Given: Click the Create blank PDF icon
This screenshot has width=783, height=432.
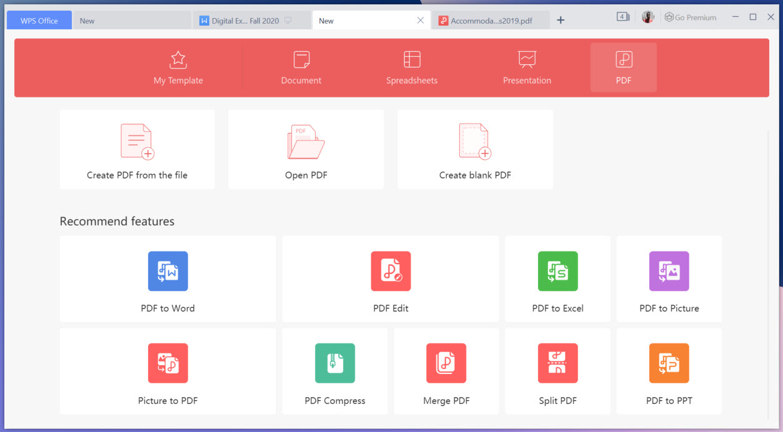Looking at the screenshot, I should tap(475, 142).
